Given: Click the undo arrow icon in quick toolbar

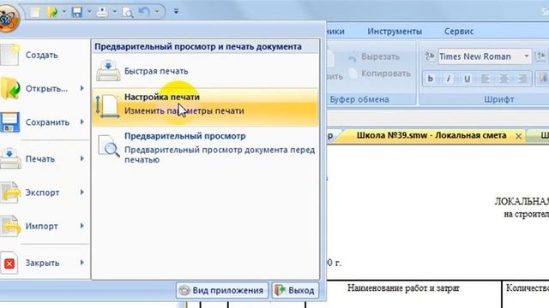Looking at the screenshot, I should [144, 11].
